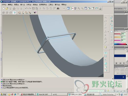Screen dimensions: 128x96
Task: Switch to No Hidden display mode
Action: click(10, 13)
